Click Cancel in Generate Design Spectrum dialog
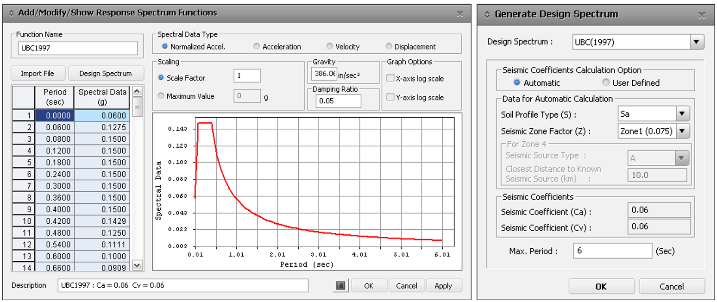This screenshot has width=717, height=302. [672, 286]
